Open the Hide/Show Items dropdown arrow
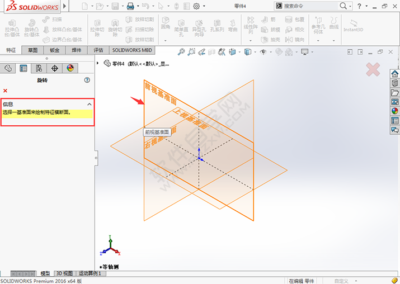Image resolution: width=400 pixels, height=284 pixels. [271, 52]
